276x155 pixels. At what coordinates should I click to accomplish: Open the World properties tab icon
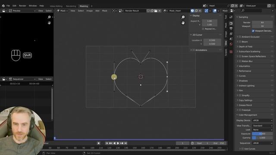[231, 44]
